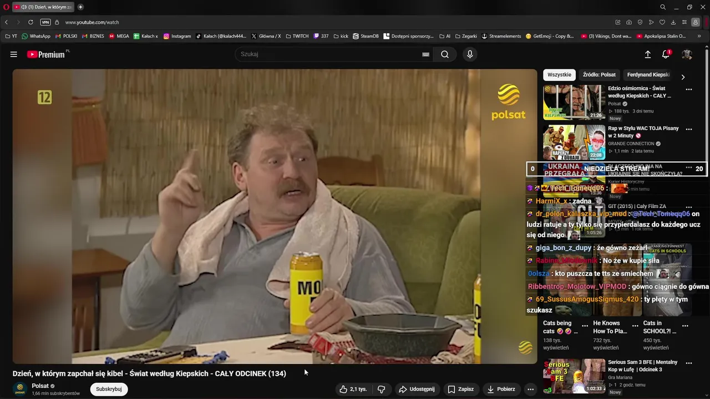The image size is (710, 399).
Task: Select the Ferdynand Kiepski filter chip
Action: tap(648, 75)
